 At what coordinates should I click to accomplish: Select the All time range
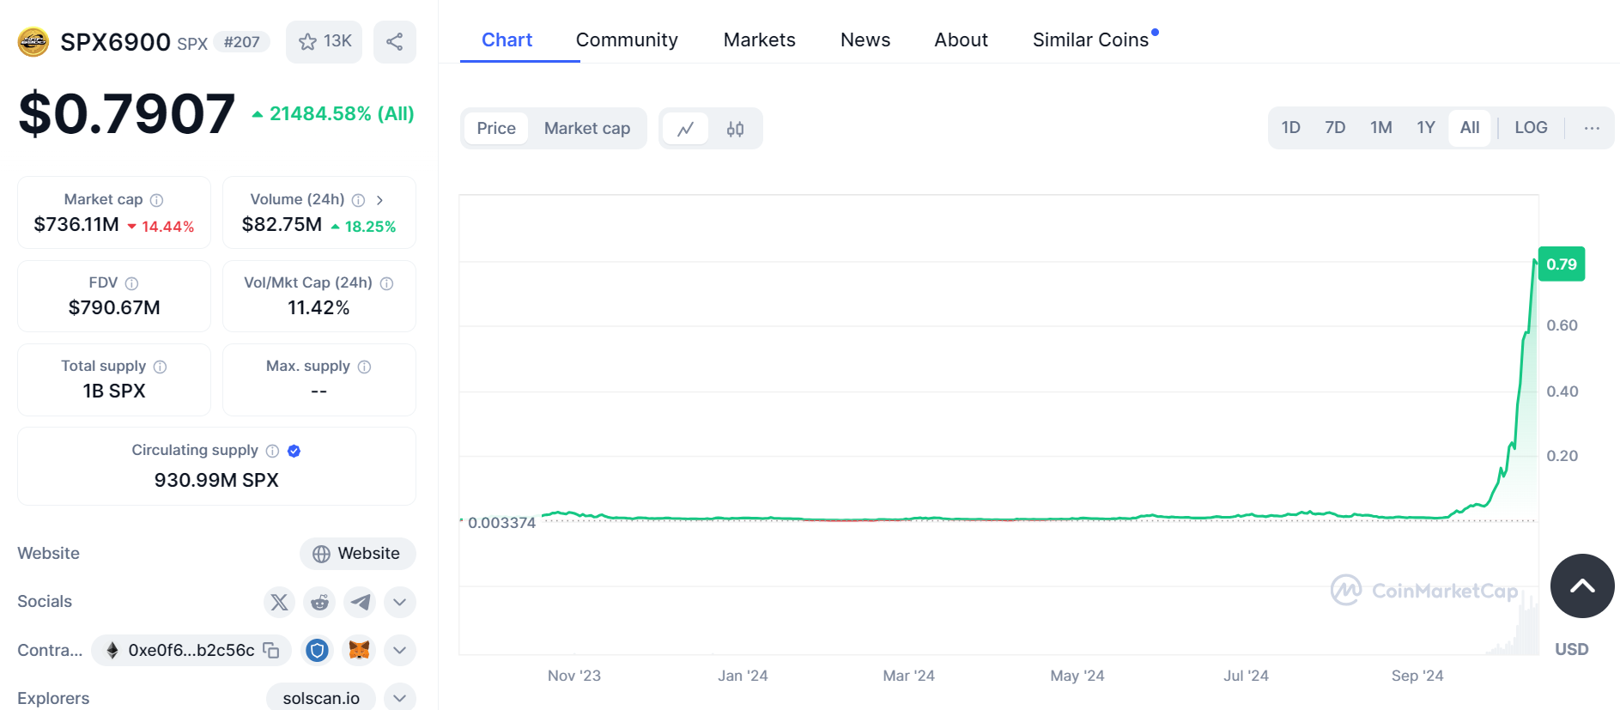(1470, 128)
